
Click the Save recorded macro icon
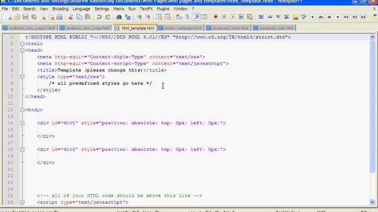250,17
